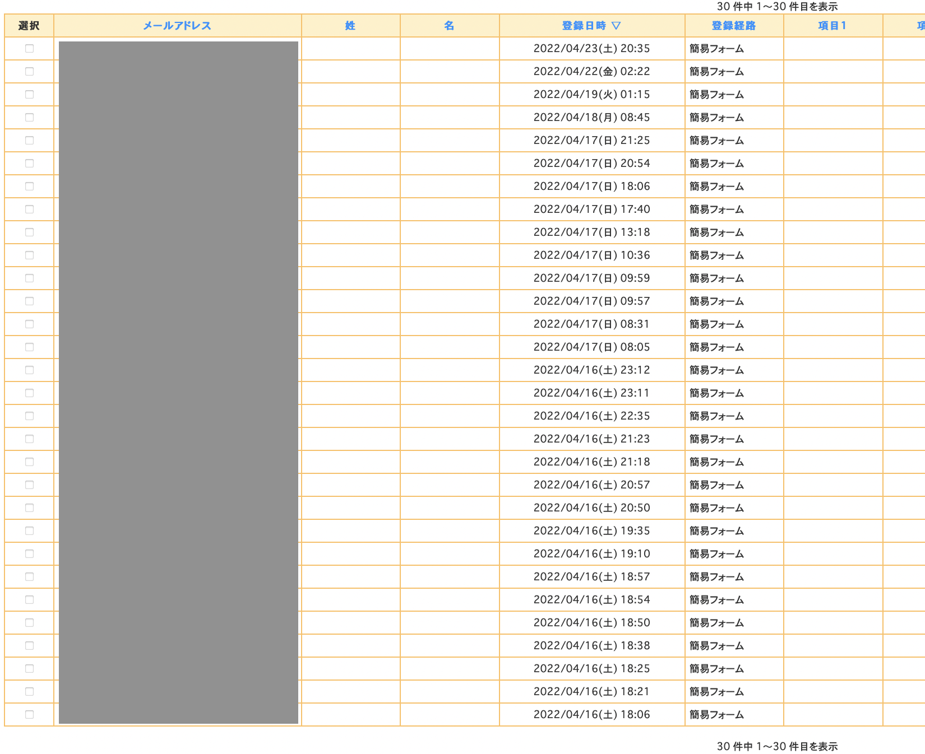Check the row registered 2022/04/16(土) 18:21
The height and width of the screenshot is (754, 925).
(x=30, y=692)
